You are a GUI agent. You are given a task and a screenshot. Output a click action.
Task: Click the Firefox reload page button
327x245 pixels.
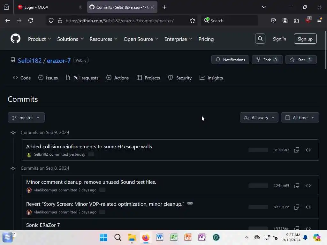[x=31, y=20]
